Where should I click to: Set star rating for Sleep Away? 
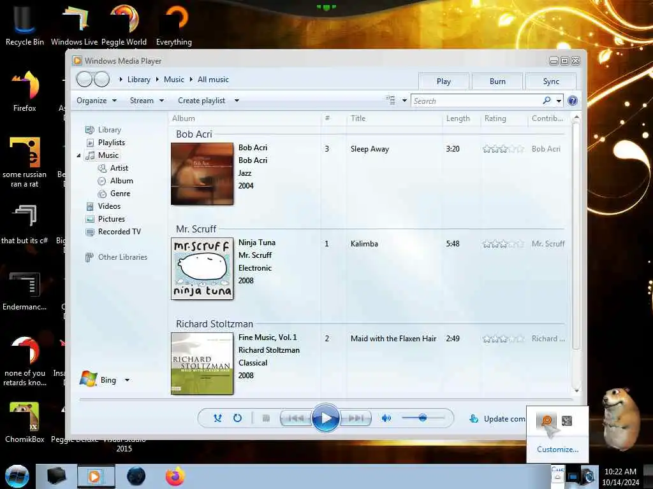[x=503, y=149]
